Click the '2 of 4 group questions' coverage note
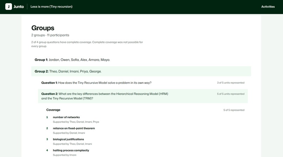283x157 pixels. [x=87, y=44]
